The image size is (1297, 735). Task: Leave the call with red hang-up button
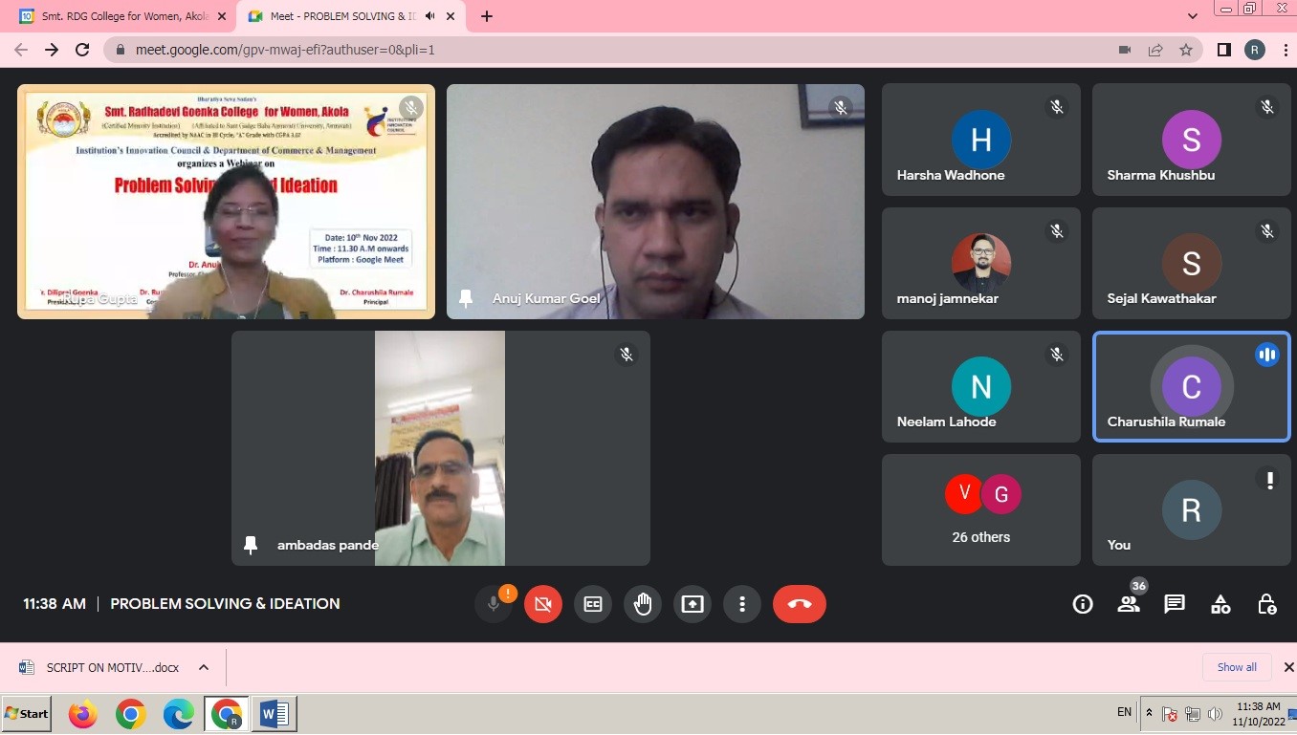tap(800, 604)
